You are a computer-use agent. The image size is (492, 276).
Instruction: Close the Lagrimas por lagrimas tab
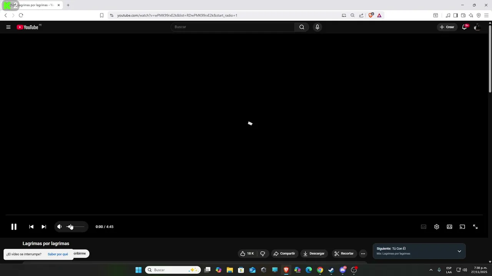pyautogui.click(x=58, y=5)
